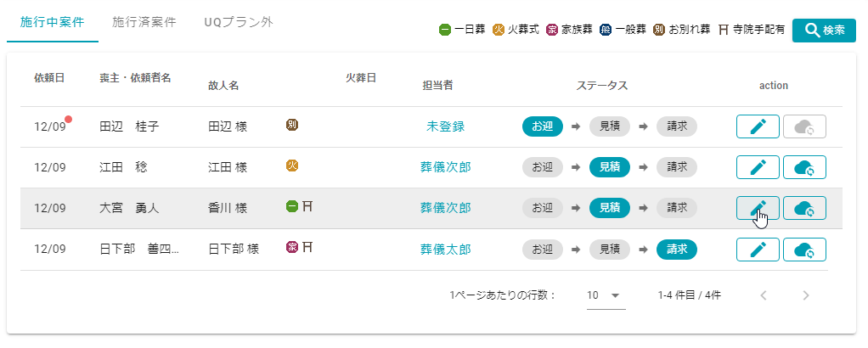
Task: Open the rows-per-page dropdown
Action: (606, 295)
